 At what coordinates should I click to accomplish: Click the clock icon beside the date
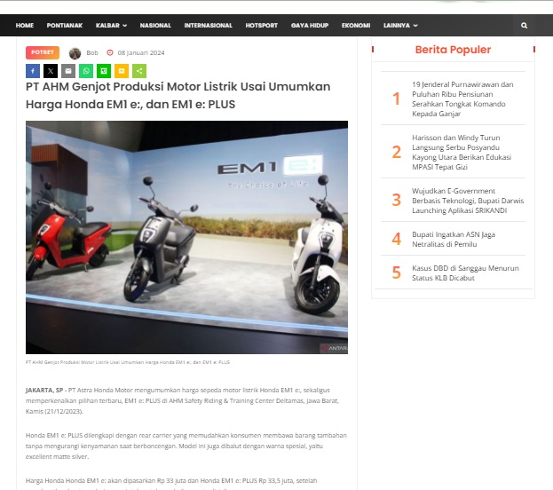[x=110, y=52]
